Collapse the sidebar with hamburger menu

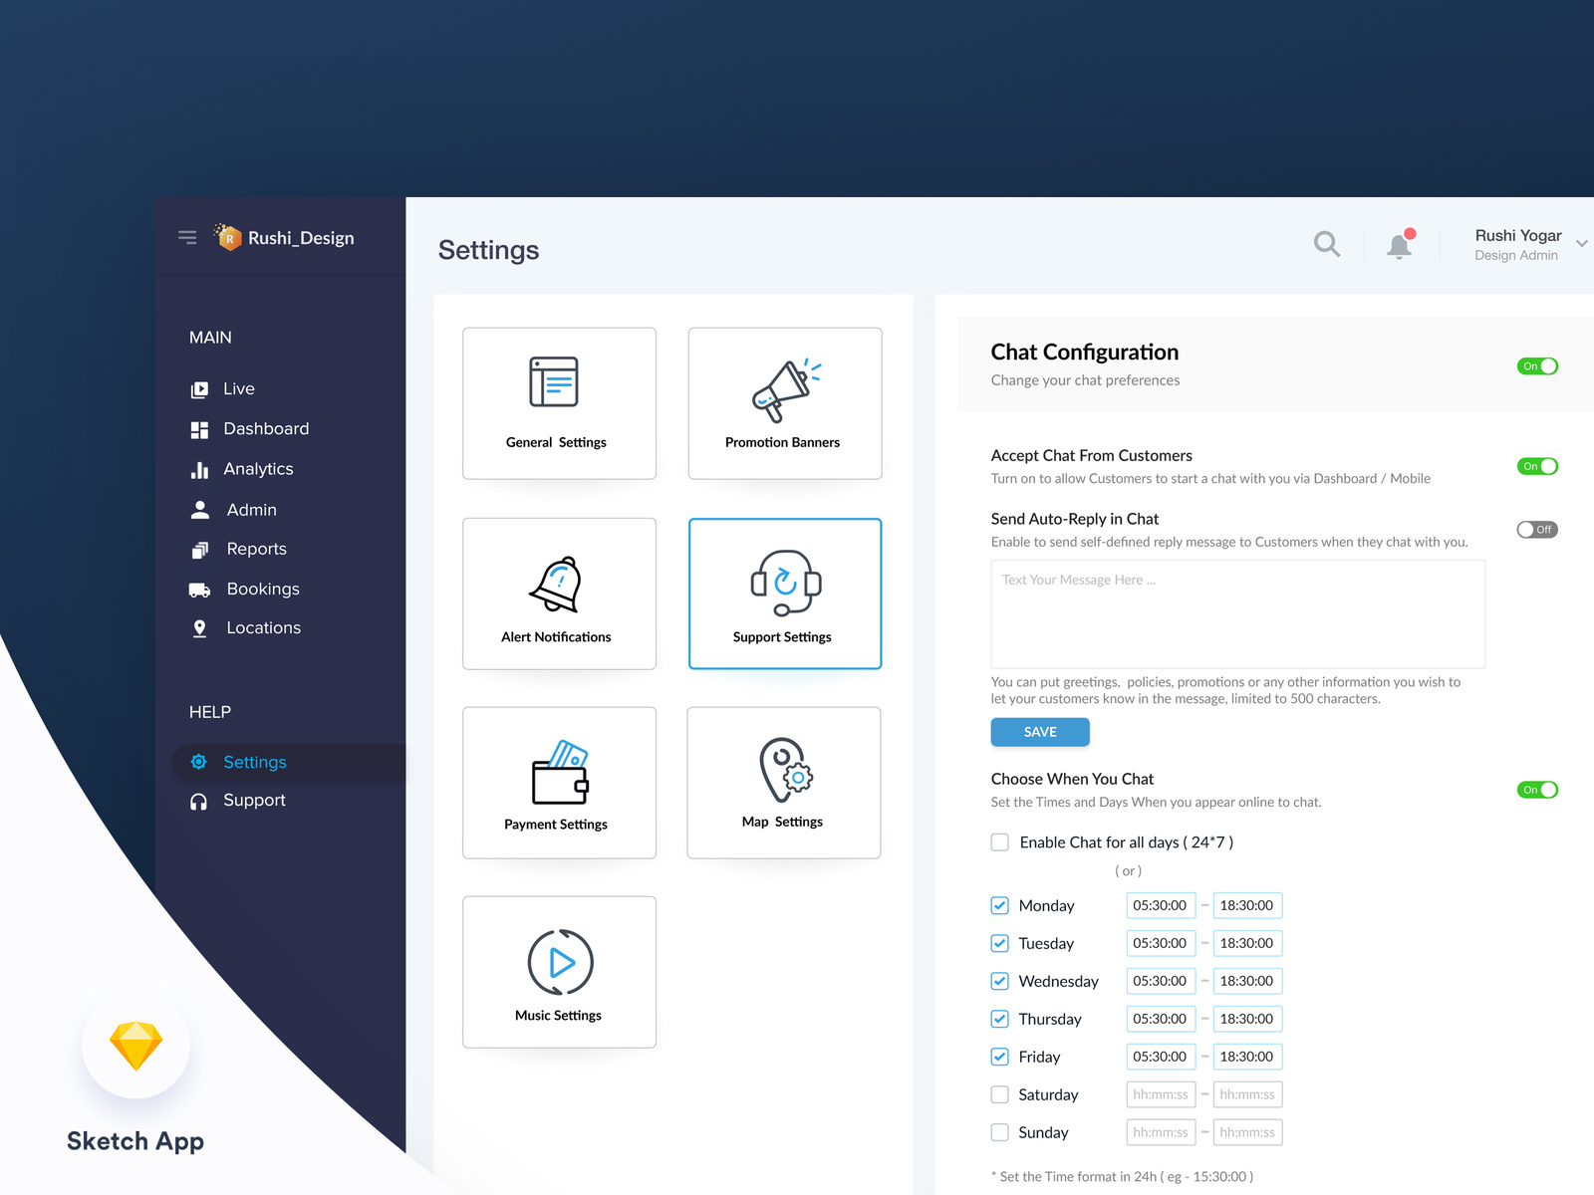click(186, 237)
